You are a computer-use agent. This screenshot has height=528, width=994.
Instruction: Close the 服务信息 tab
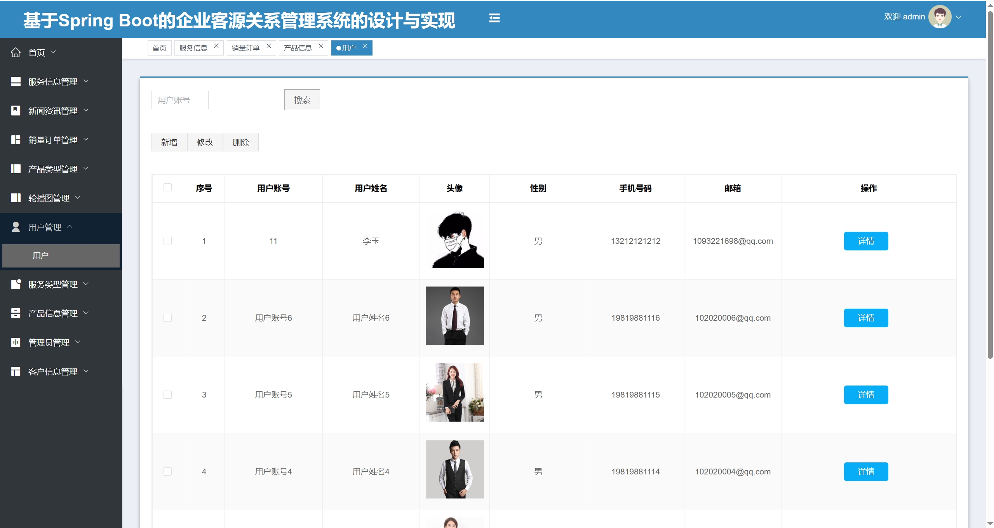click(x=216, y=46)
